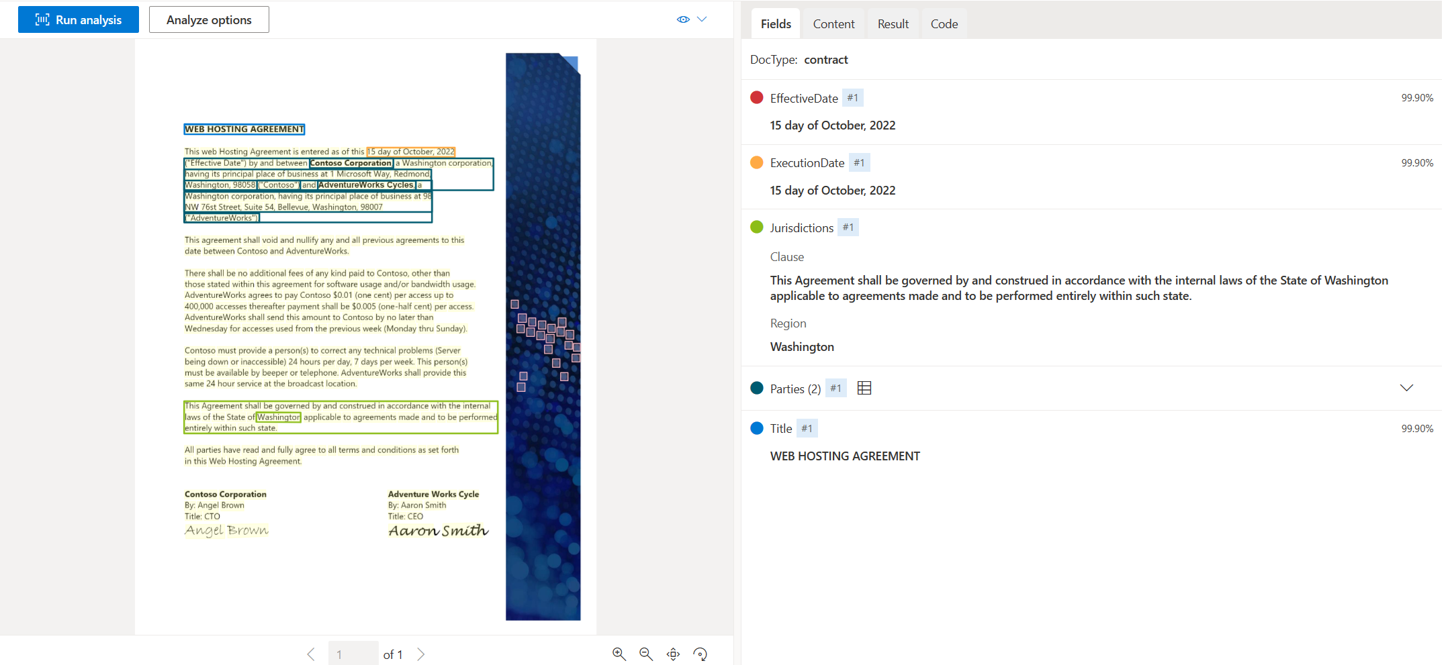Image resolution: width=1450 pixels, height=665 pixels.
Task: Select the Title #1 badge
Action: click(807, 428)
